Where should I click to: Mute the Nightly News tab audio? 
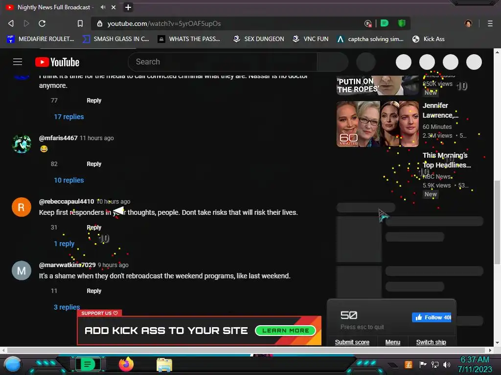(103, 7)
